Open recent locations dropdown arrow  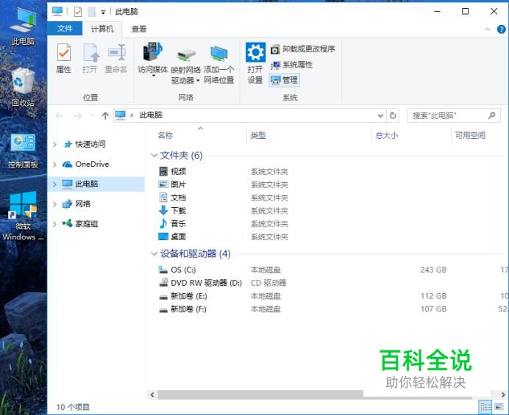click(x=92, y=115)
